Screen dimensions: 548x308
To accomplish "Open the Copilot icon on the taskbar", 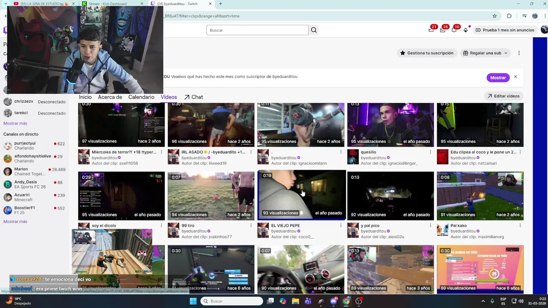I will (283, 301).
